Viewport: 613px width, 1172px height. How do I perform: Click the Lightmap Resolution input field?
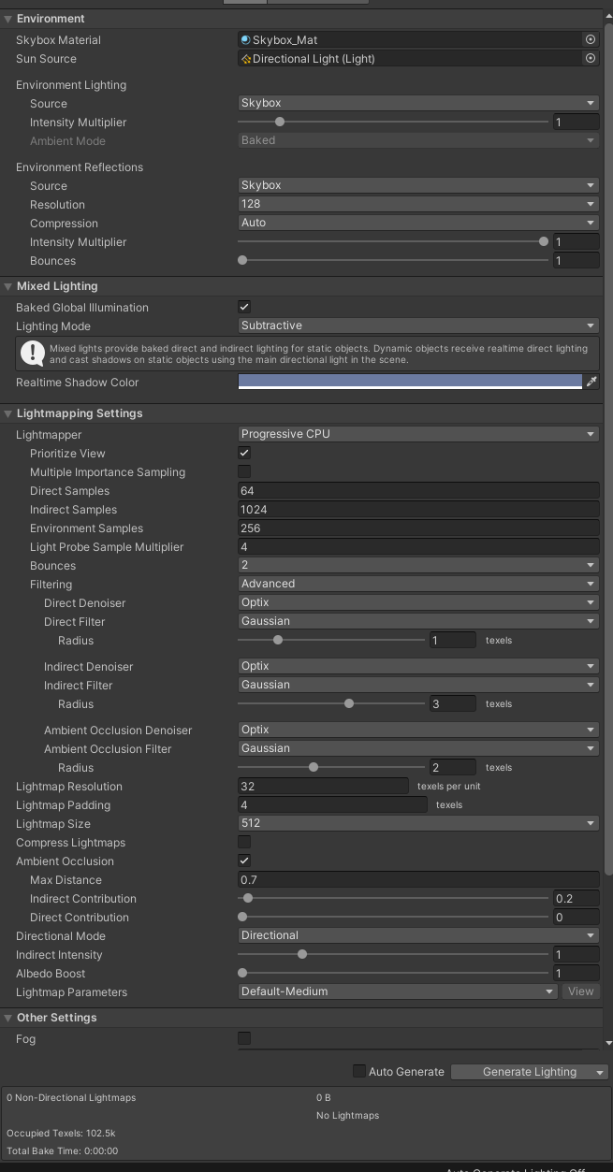coord(324,787)
